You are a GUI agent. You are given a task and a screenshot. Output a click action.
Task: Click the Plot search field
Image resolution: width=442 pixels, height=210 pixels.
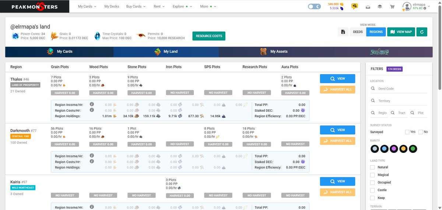(418, 113)
